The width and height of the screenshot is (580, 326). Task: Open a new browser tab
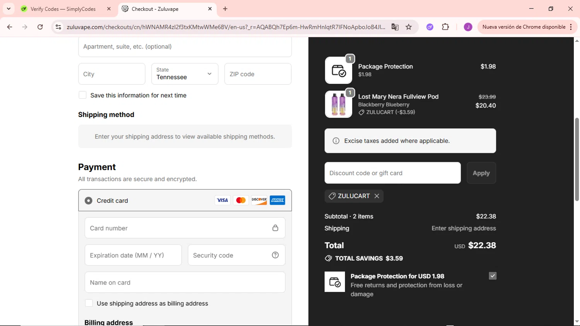click(x=225, y=9)
